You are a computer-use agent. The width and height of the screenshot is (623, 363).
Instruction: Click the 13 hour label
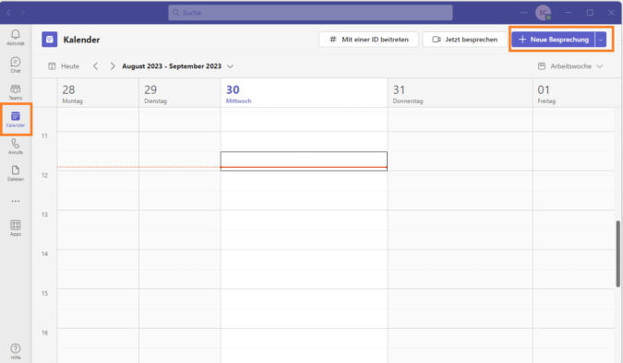[44, 215]
